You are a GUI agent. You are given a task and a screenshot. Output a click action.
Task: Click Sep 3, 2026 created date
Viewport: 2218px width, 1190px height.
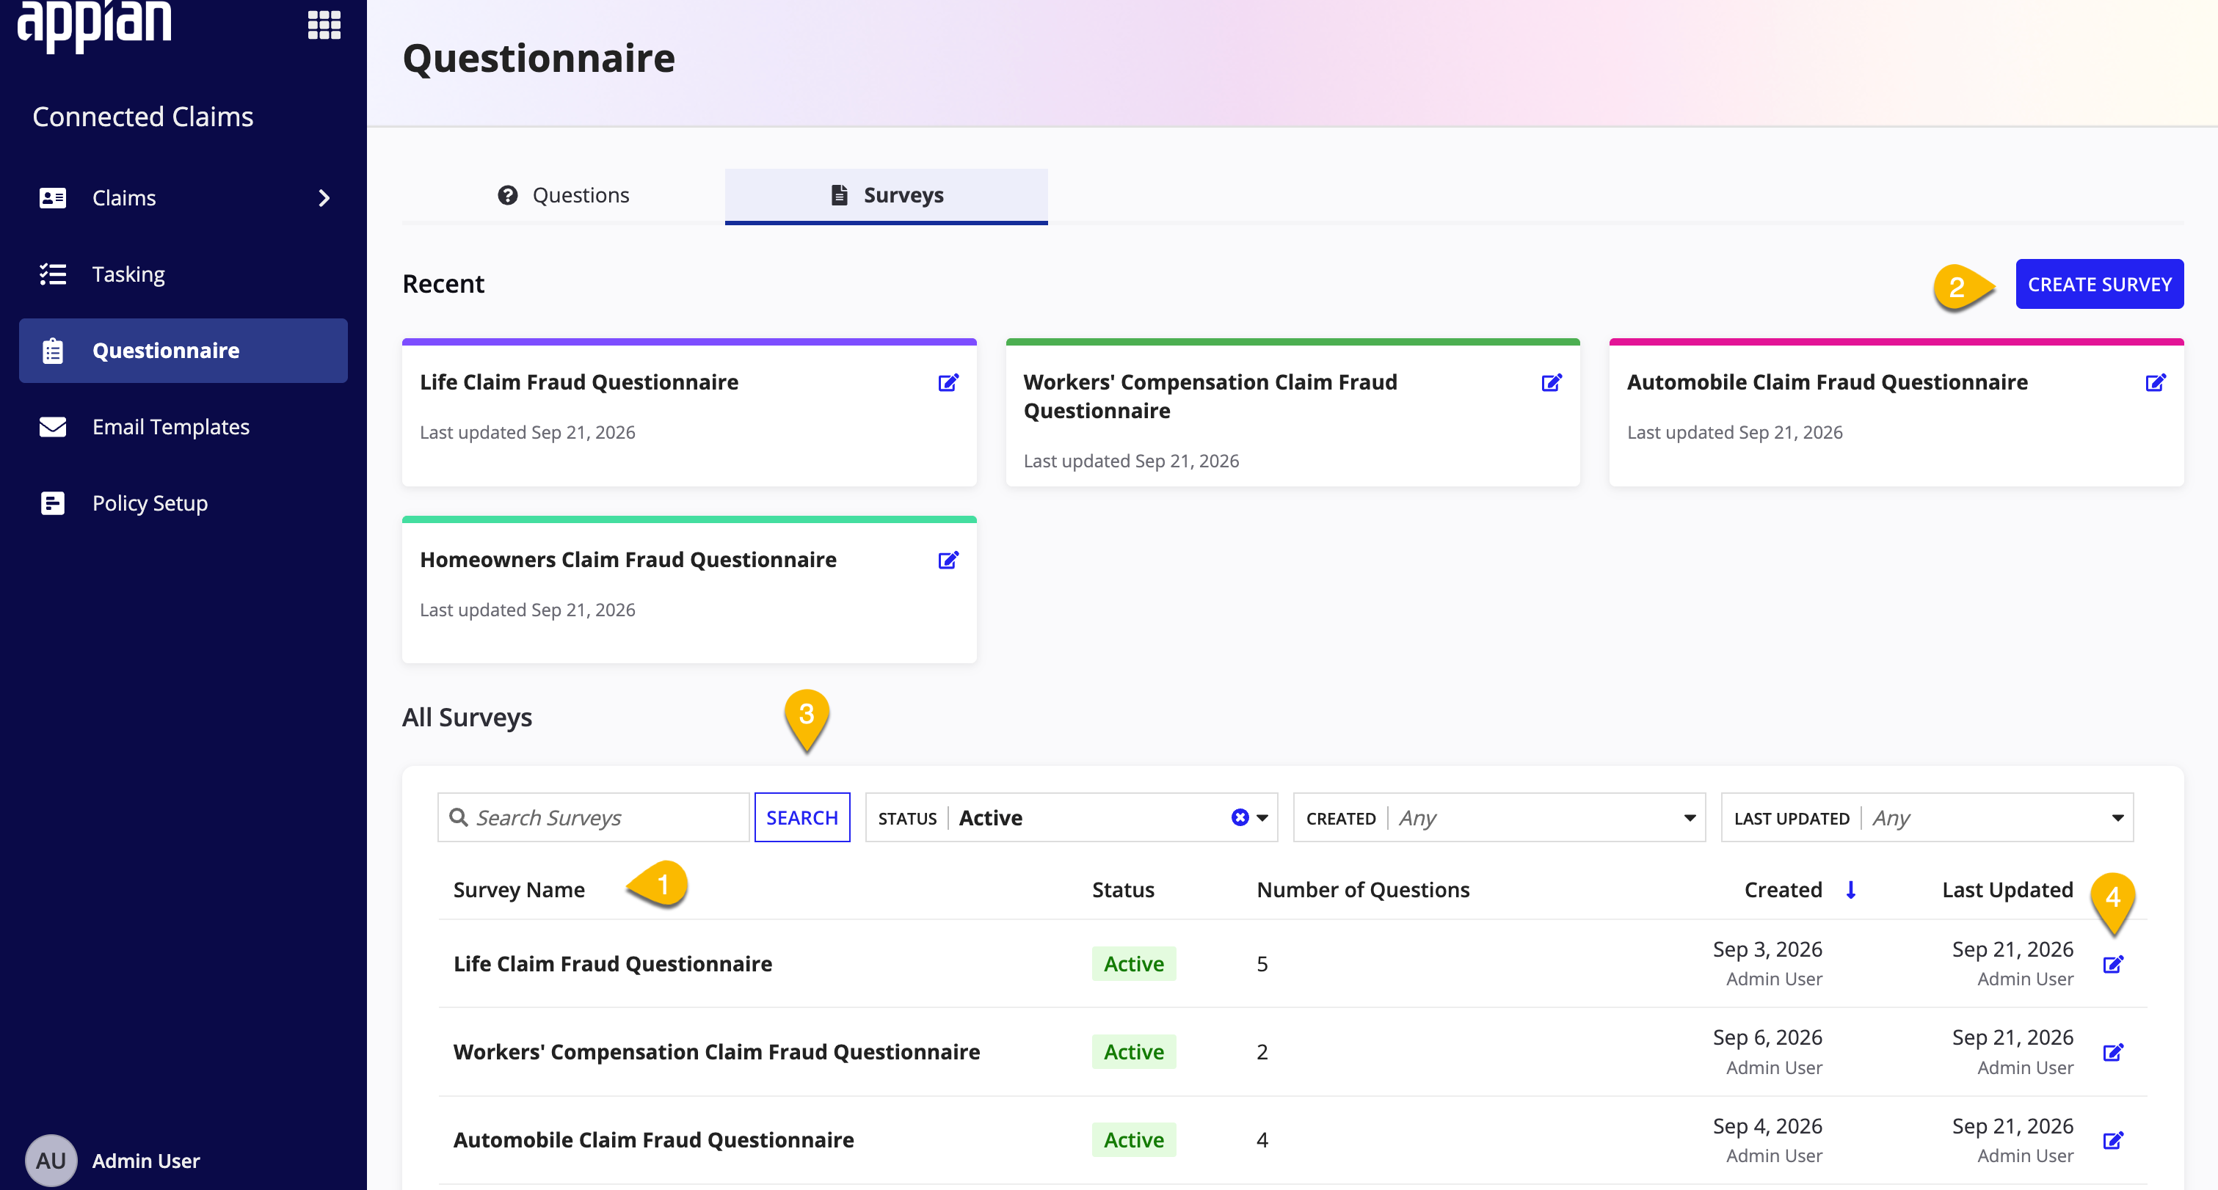tap(1767, 949)
